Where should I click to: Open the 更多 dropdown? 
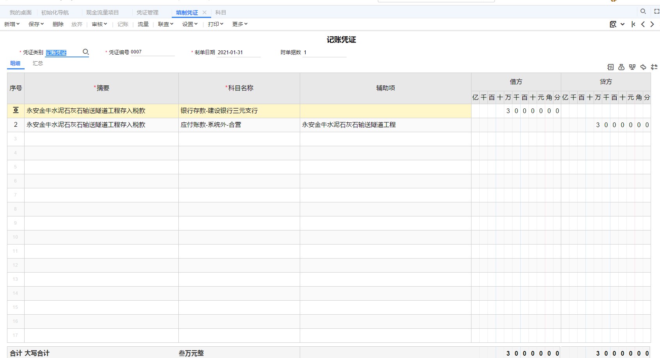pos(240,24)
